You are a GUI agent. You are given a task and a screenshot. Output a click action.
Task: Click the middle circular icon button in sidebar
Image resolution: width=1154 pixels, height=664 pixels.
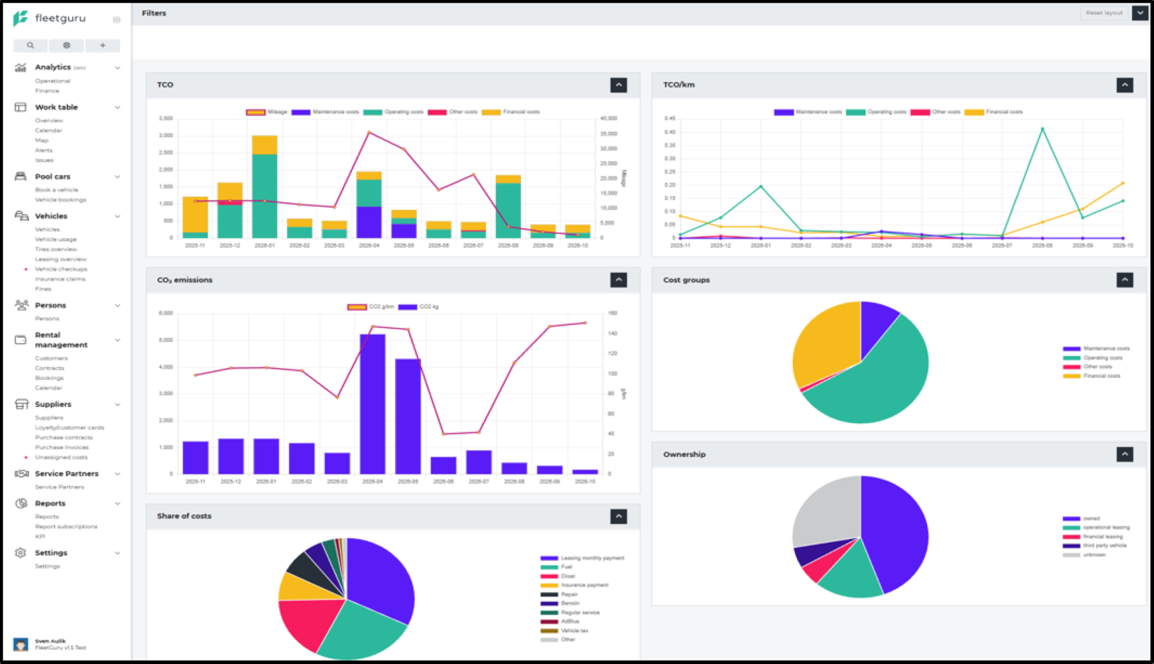tap(66, 45)
